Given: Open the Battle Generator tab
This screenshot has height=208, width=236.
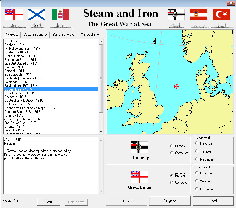Looking at the screenshot, I should (64, 35).
